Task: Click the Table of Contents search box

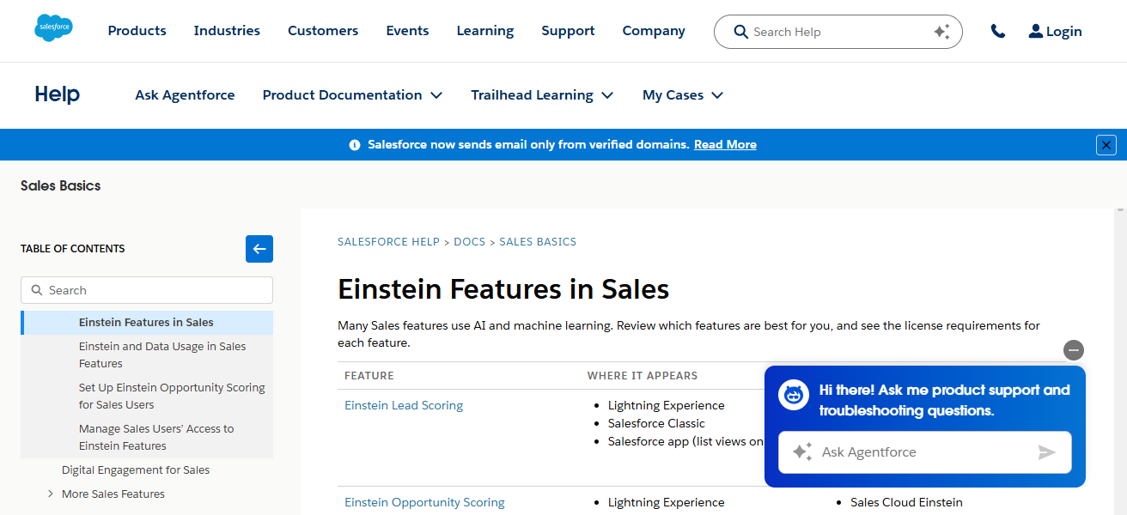Action: click(x=146, y=290)
